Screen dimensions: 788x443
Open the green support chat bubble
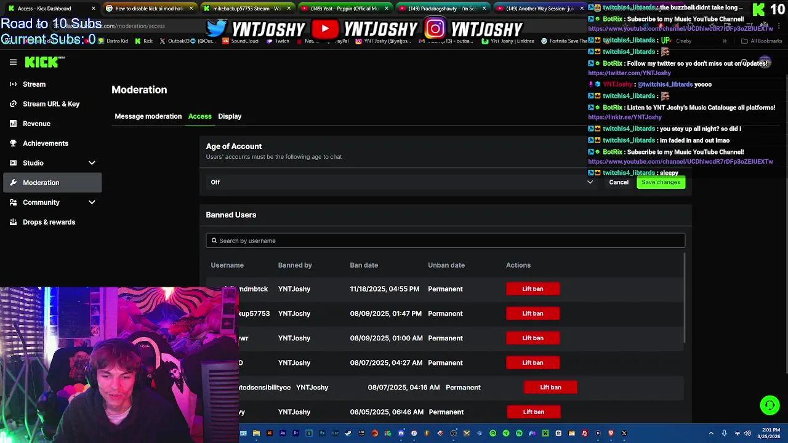pos(770,405)
